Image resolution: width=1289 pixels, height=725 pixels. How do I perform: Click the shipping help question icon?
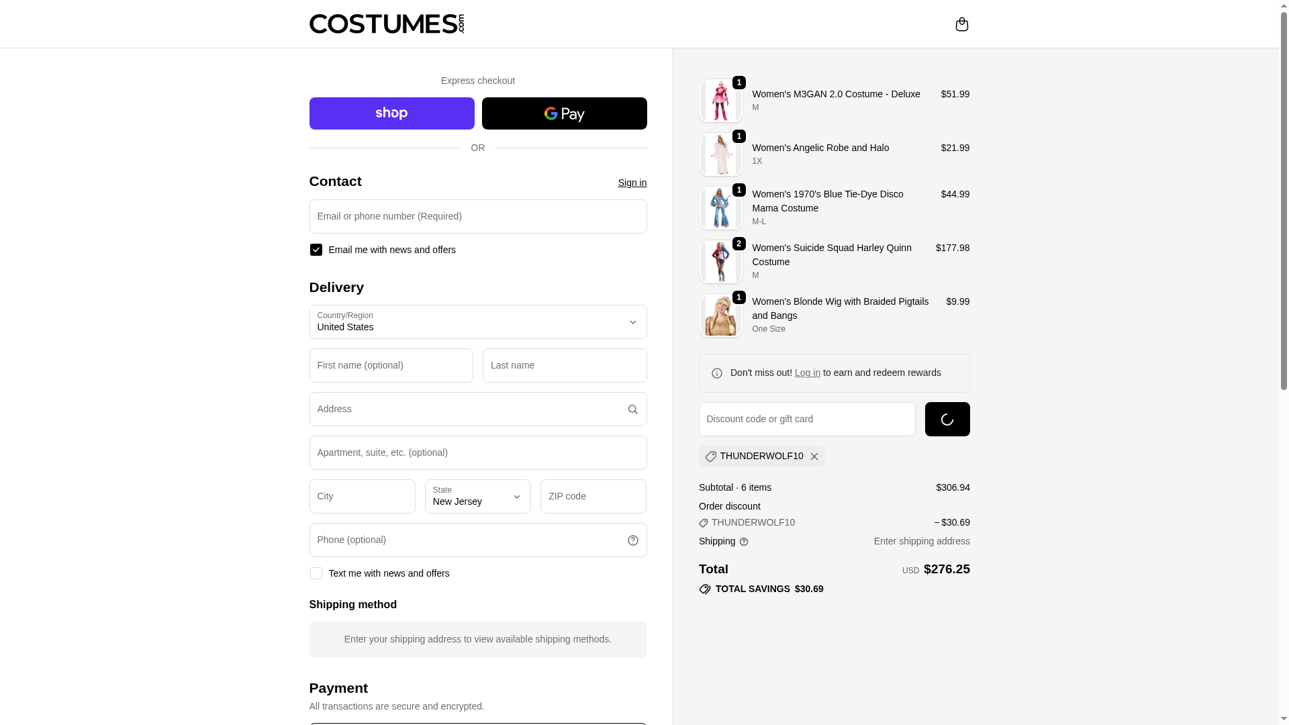click(x=744, y=542)
